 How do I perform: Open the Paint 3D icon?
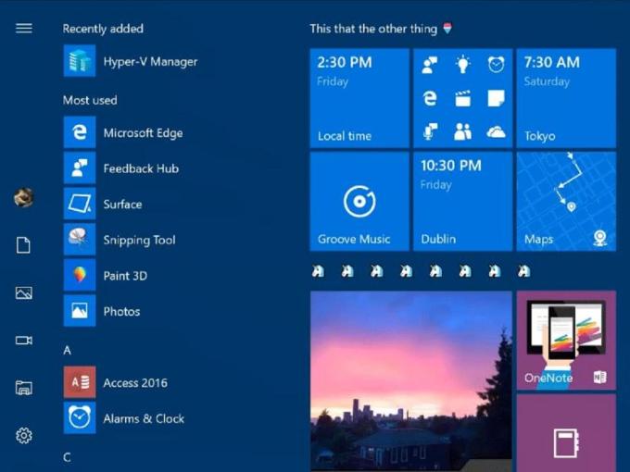pyautogui.click(x=80, y=275)
